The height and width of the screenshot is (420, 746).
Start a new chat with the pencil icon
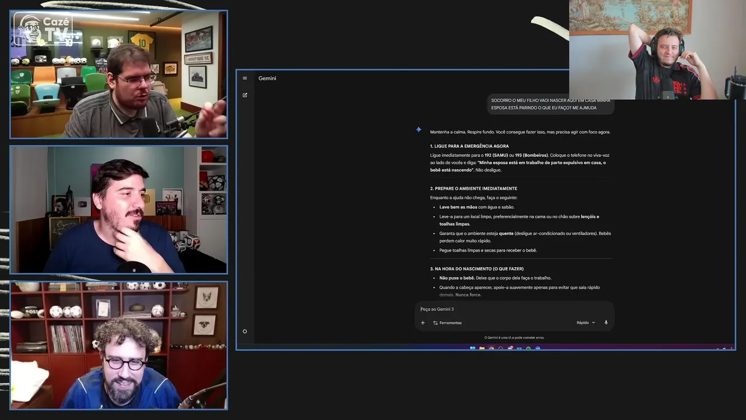(245, 94)
